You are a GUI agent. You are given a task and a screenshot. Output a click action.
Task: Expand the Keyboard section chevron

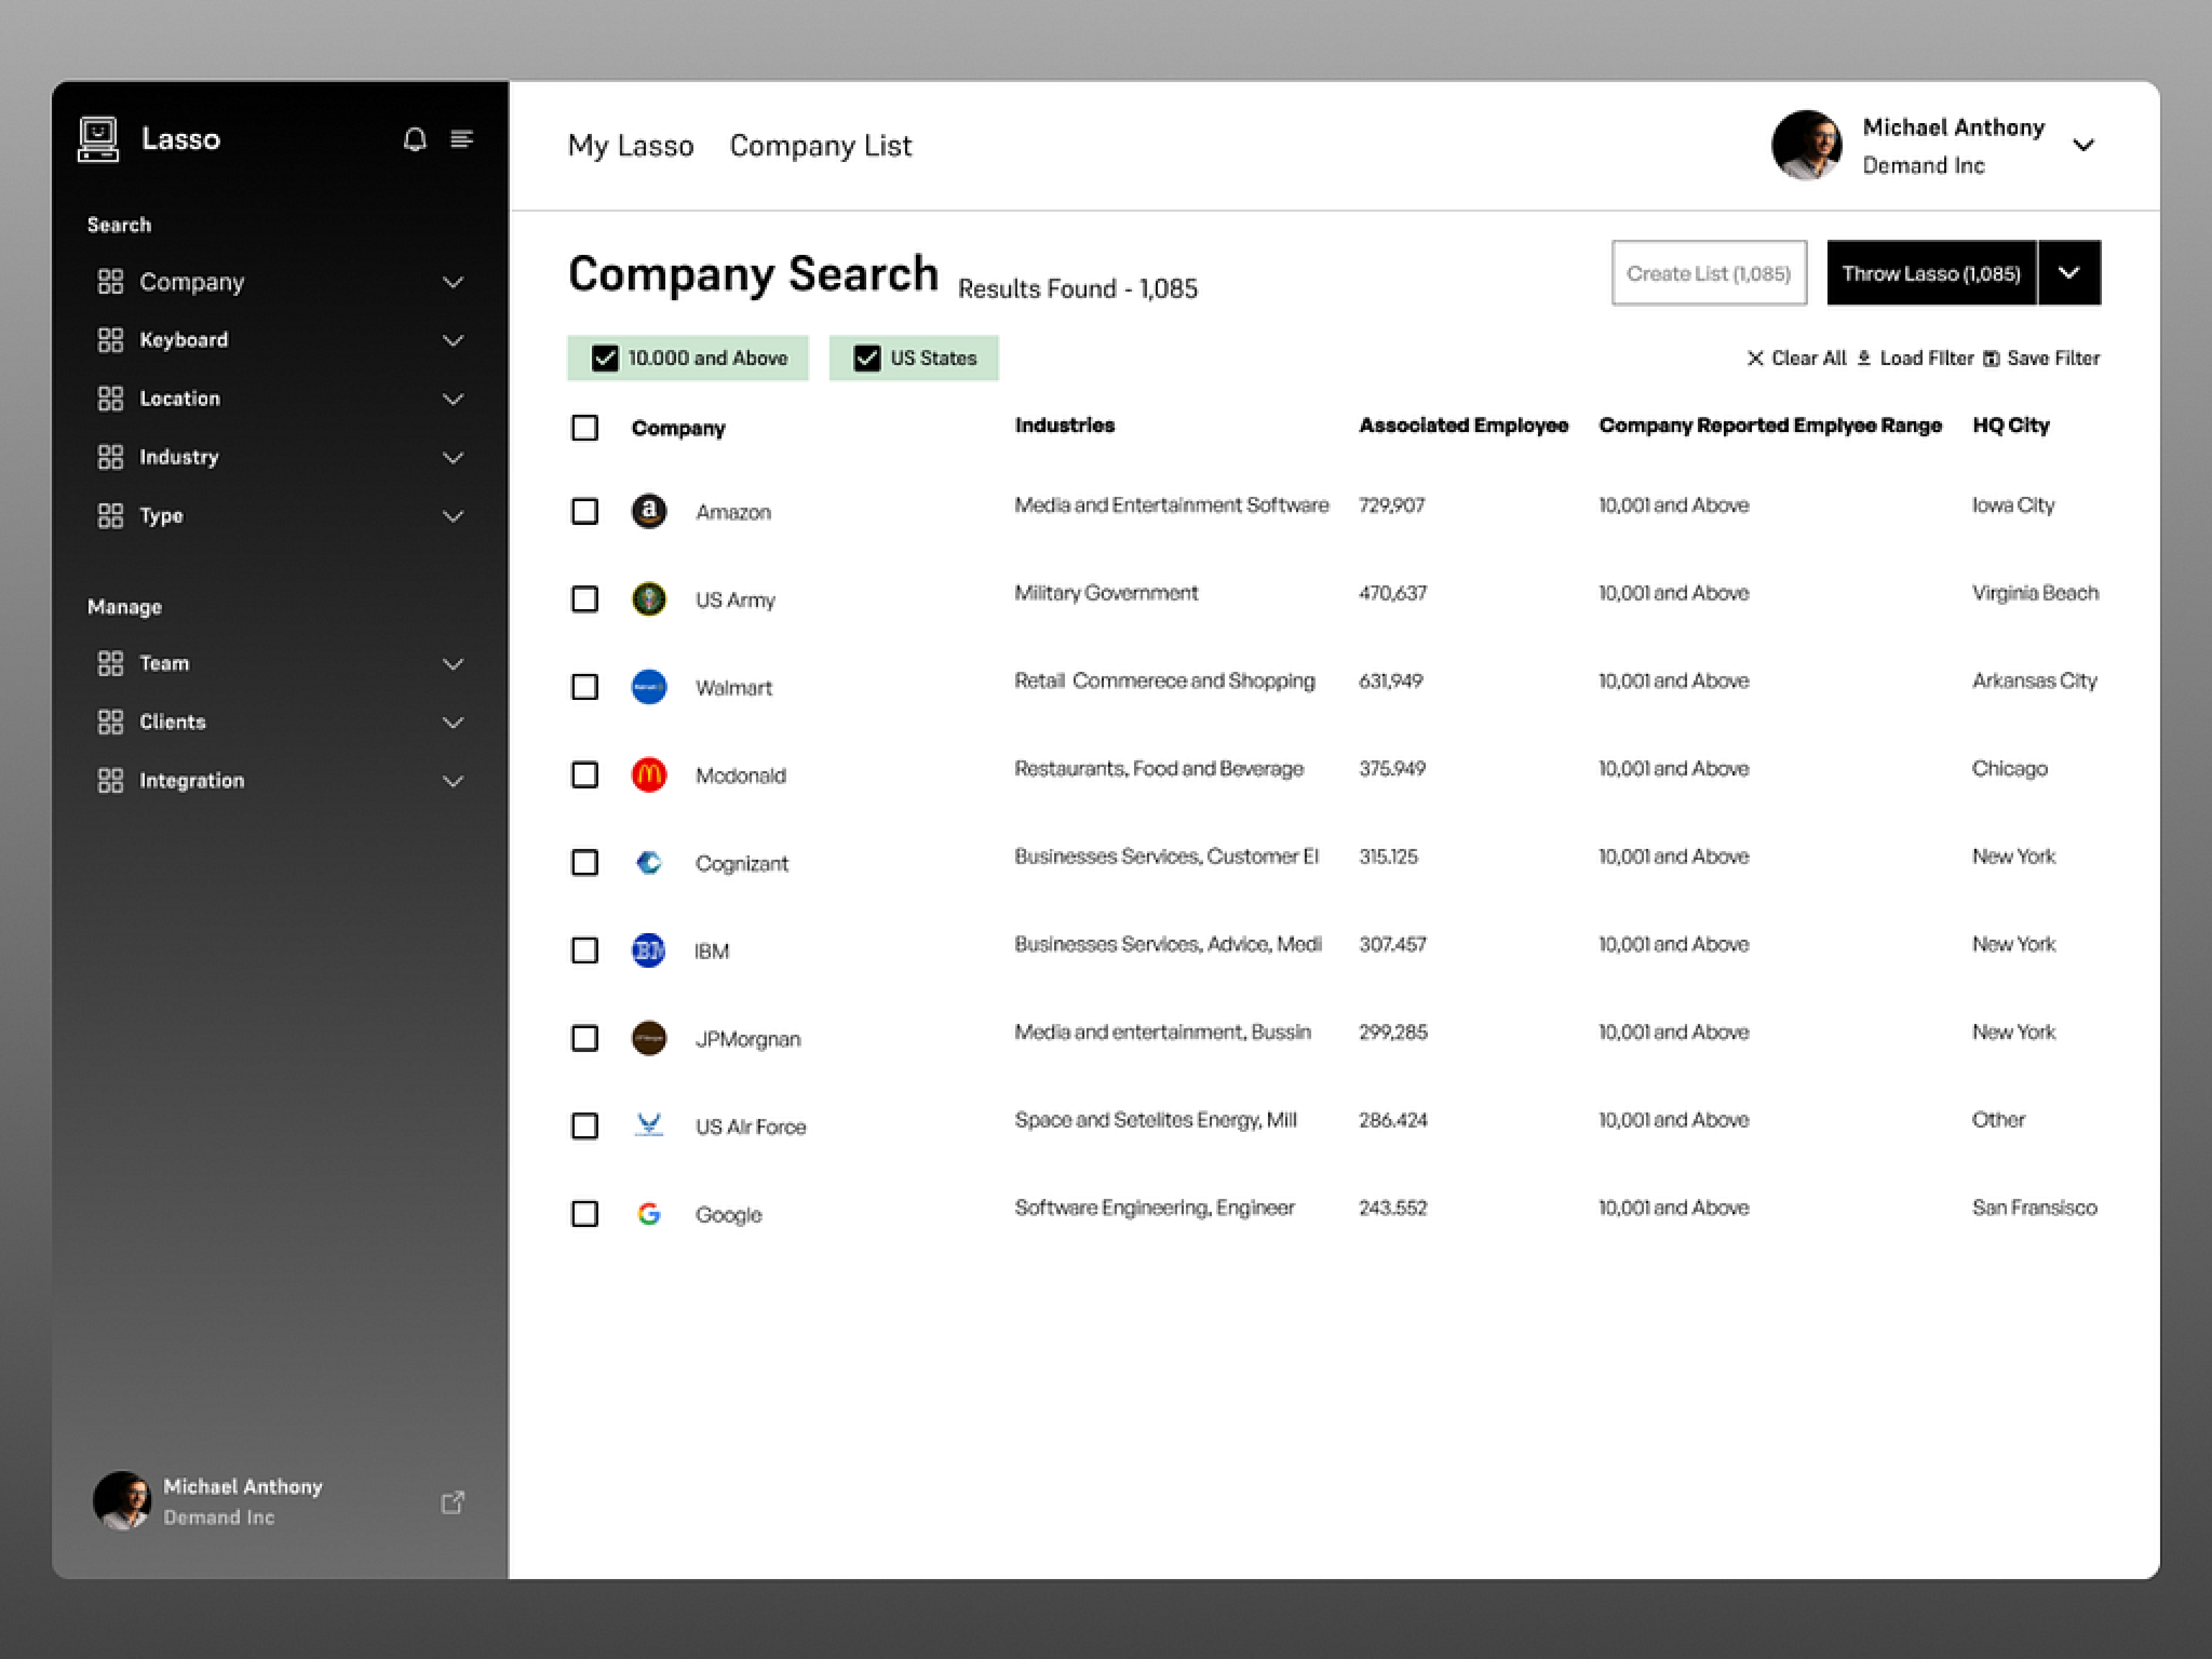click(453, 341)
